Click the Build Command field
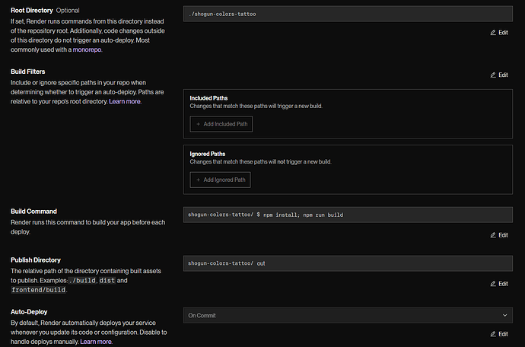Viewport: 525px width, 347px height. click(x=348, y=215)
